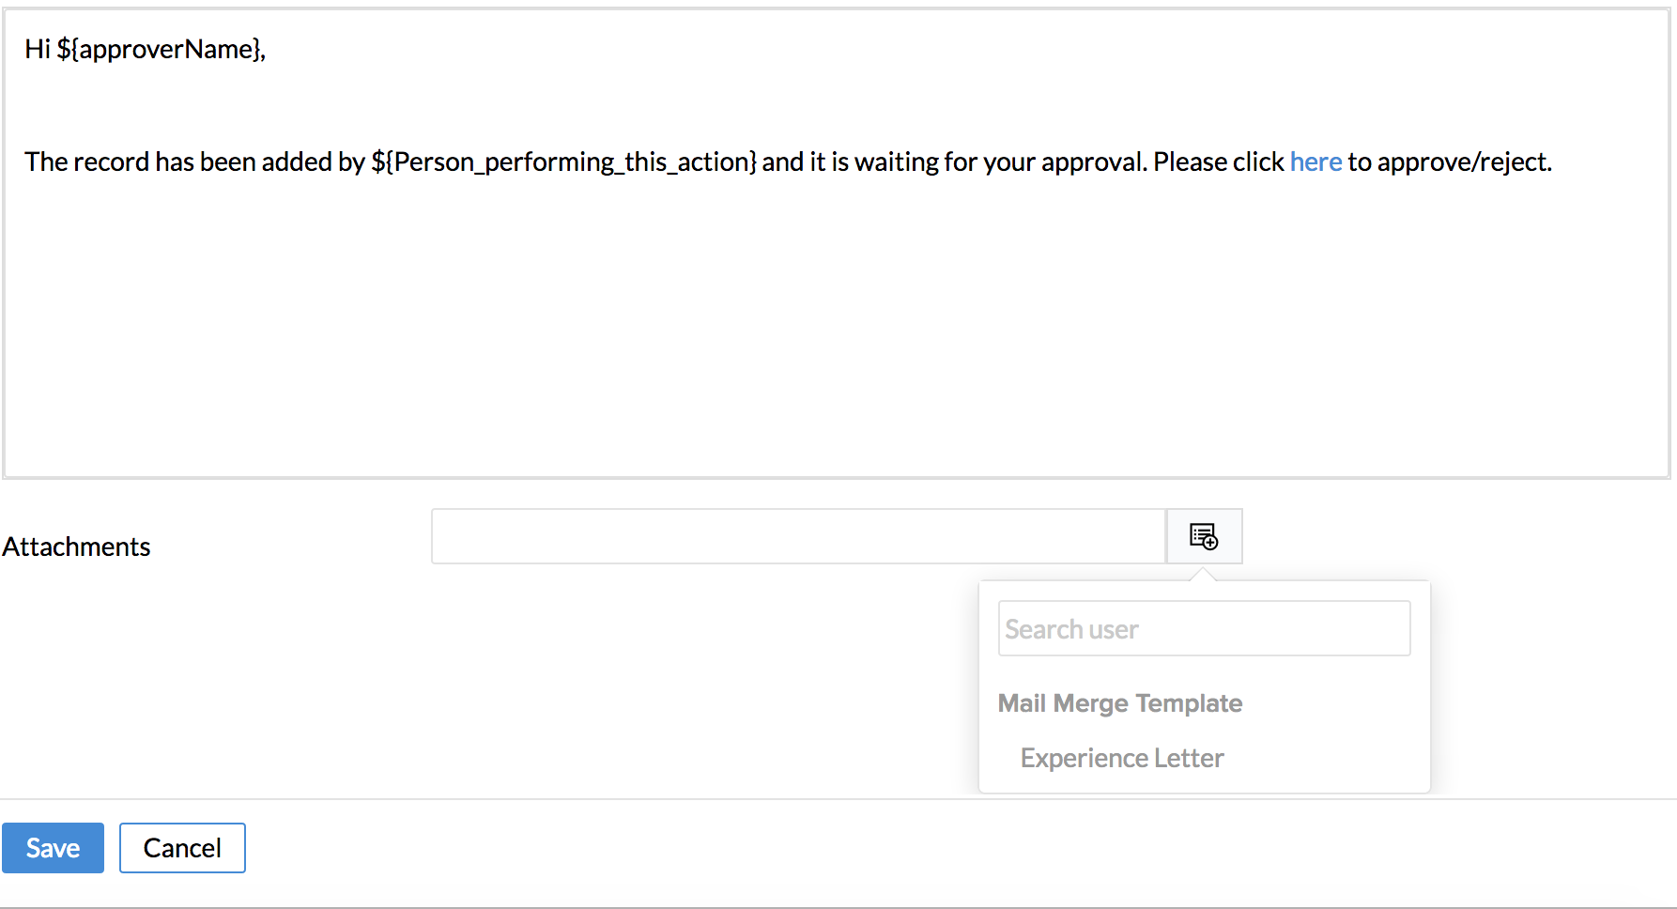Open the 'here' approval link
Viewport: 1677px width, 909px height.
tap(1315, 162)
